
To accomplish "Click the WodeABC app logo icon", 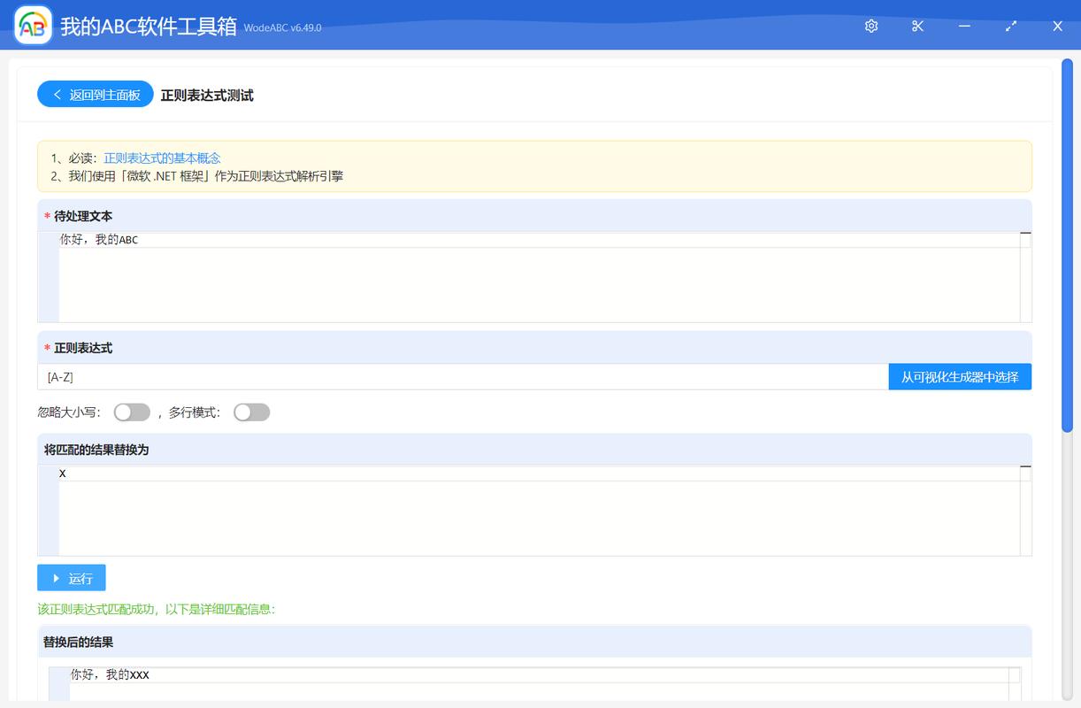I will click(x=33, y=26).
